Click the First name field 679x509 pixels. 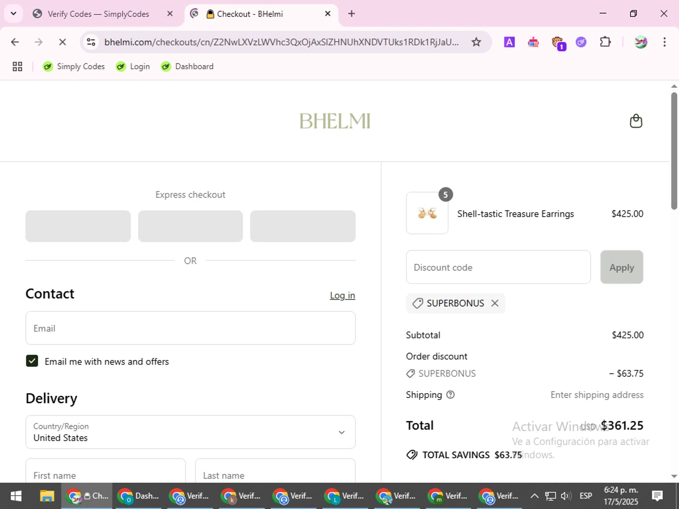coord(105,471)
